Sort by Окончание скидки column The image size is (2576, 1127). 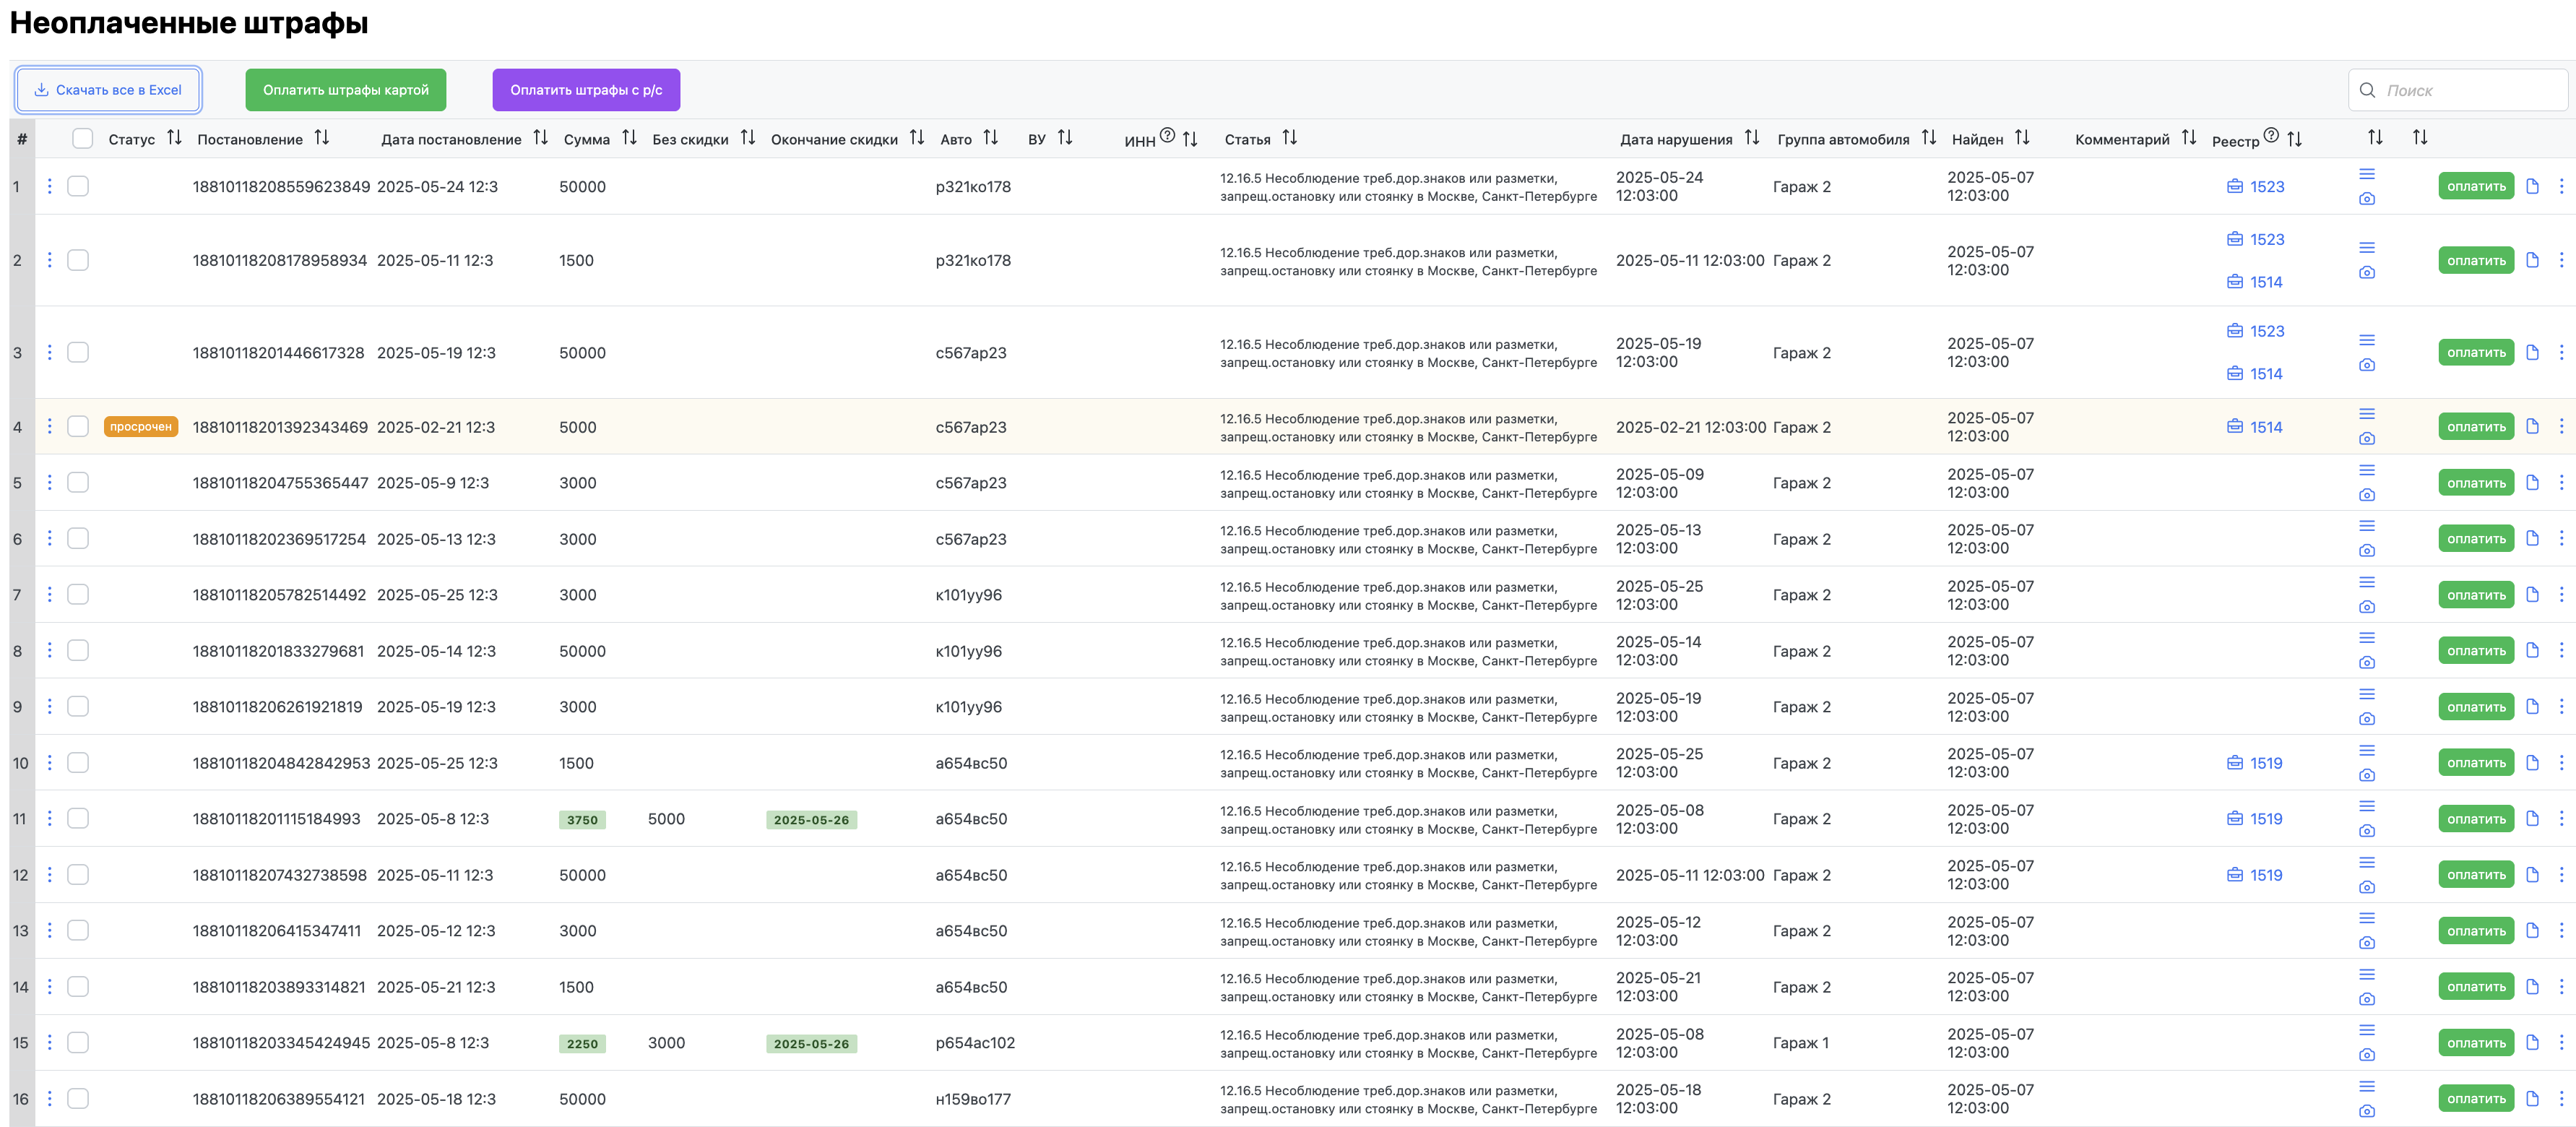917,138
